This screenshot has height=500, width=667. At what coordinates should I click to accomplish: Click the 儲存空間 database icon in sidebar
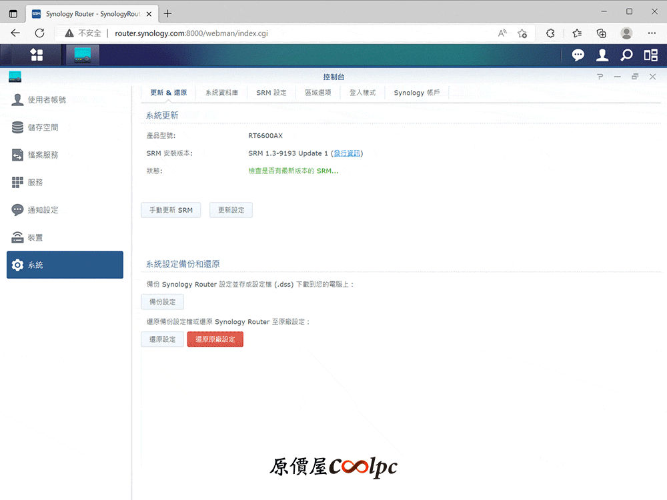[x=17, y=127]
